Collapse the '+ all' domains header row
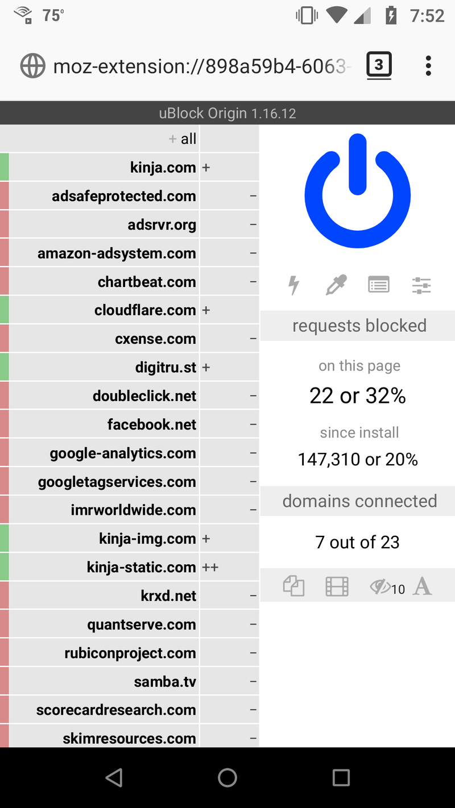The image size is (455, 808). pyautogui.click(x=100, y=139)
